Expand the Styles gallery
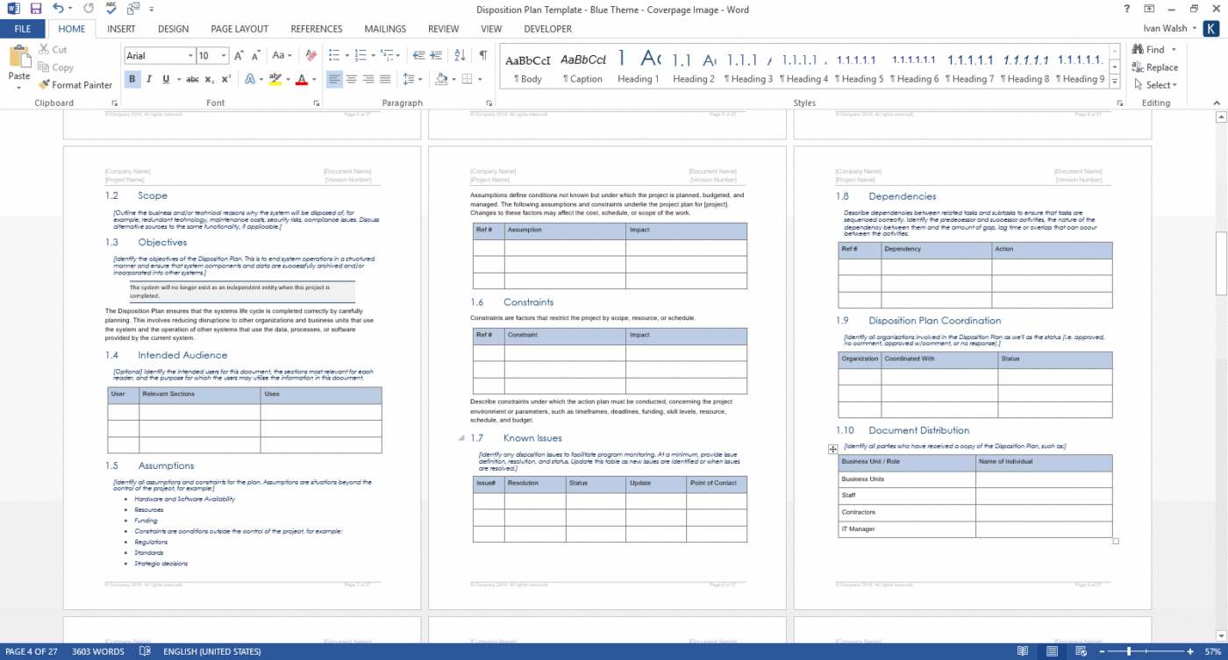This screenshot has width=1228, height=660. click(1114, 82)
